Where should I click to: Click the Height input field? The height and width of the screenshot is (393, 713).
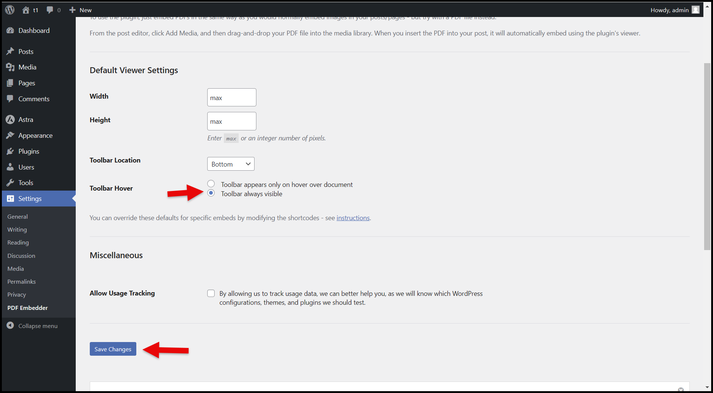232,121
